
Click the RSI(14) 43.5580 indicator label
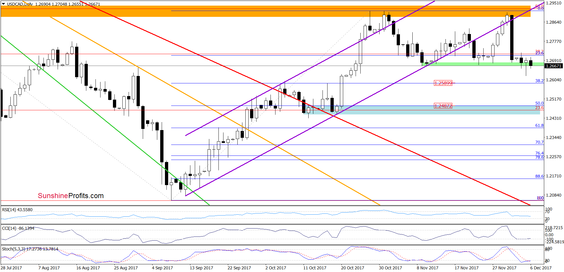(x=17, y=210)
